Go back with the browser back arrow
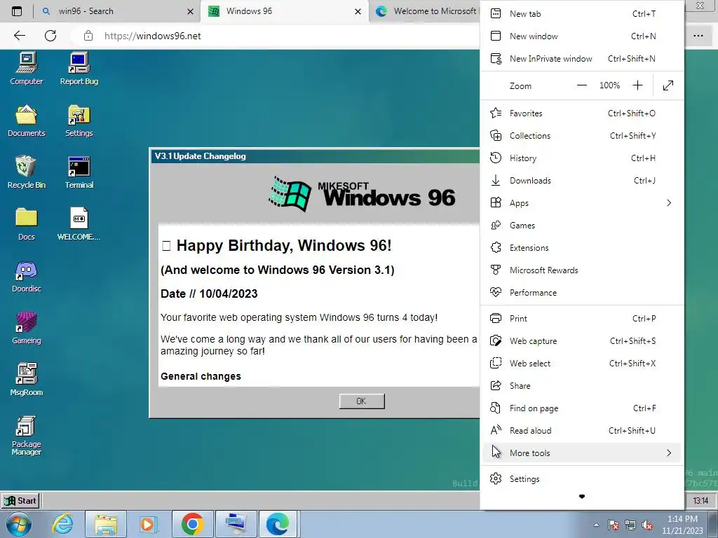 pyautogui.click(x=20, y=36)
